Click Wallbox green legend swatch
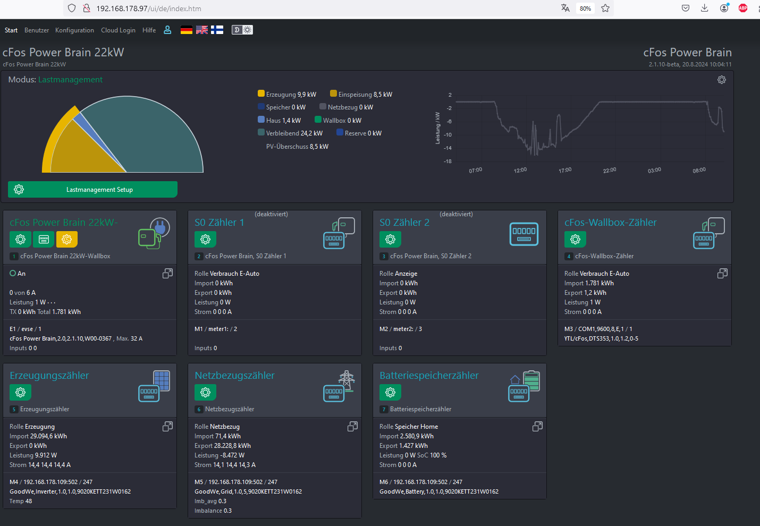This screenshot has width=760, height=526. click(x=318, y=120)
